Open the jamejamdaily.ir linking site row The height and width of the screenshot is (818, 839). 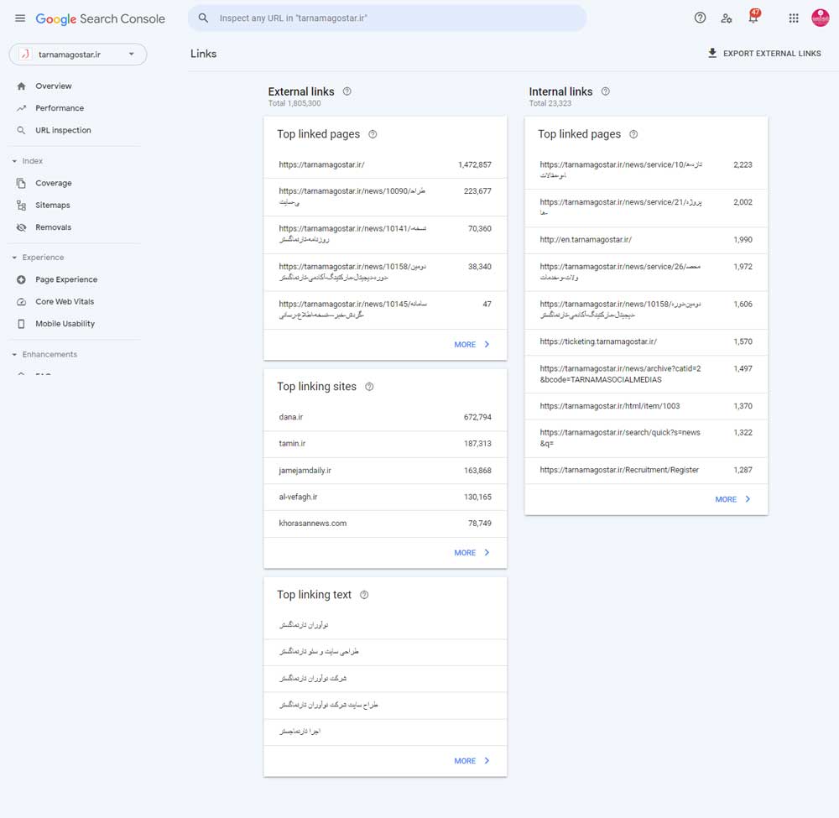click(x=385, y=471)
